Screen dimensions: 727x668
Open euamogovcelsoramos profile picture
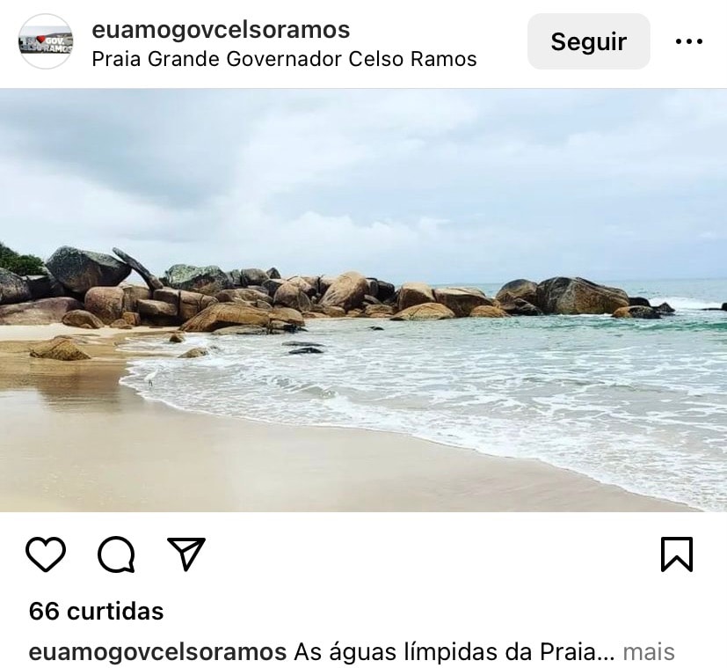[46, 41]
